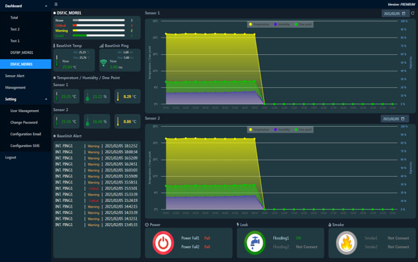
Task: Click the Smoke flame icon
Action: coord(347,243)
